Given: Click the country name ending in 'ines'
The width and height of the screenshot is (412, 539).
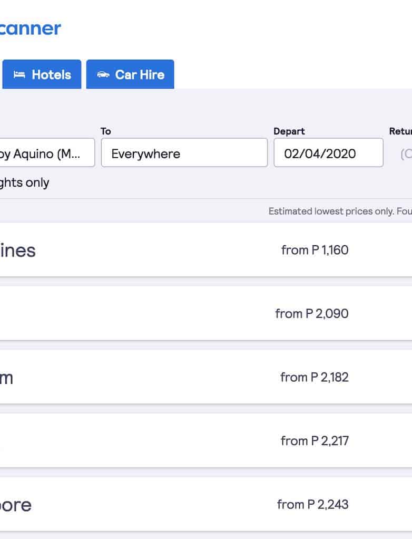Looking at the screenshot, I should click(x=17, y=250).
